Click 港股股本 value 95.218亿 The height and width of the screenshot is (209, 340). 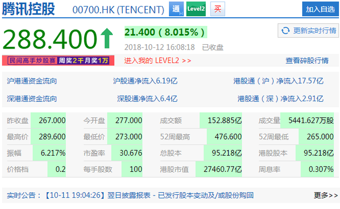(x=318, y=153)
